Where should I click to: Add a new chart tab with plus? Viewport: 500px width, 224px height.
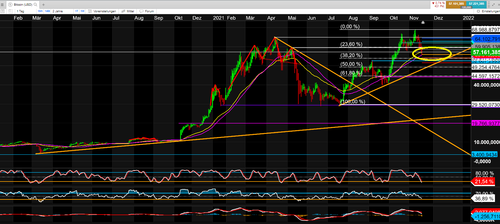tap(43, 5)
